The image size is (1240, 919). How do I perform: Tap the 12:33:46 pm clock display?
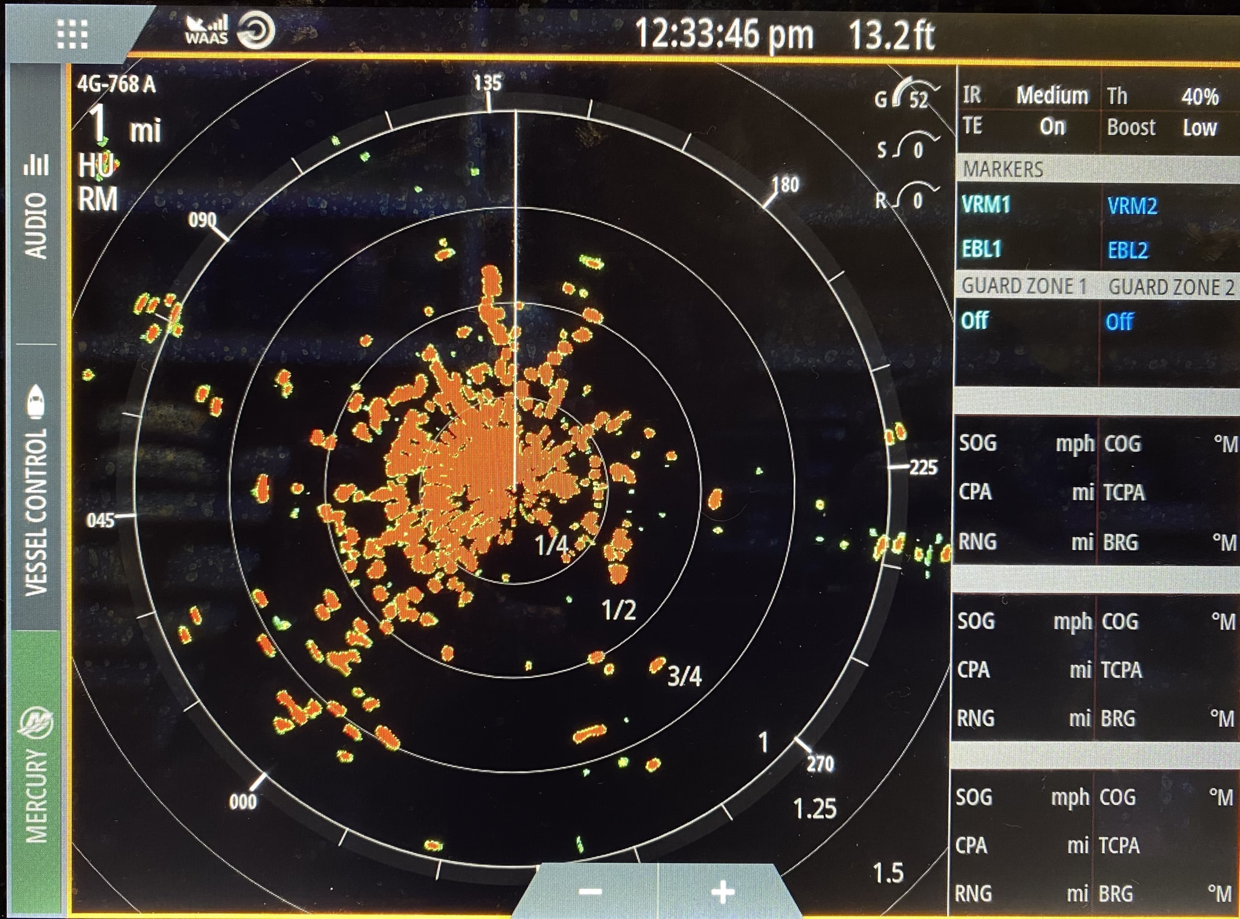[724, 34]
